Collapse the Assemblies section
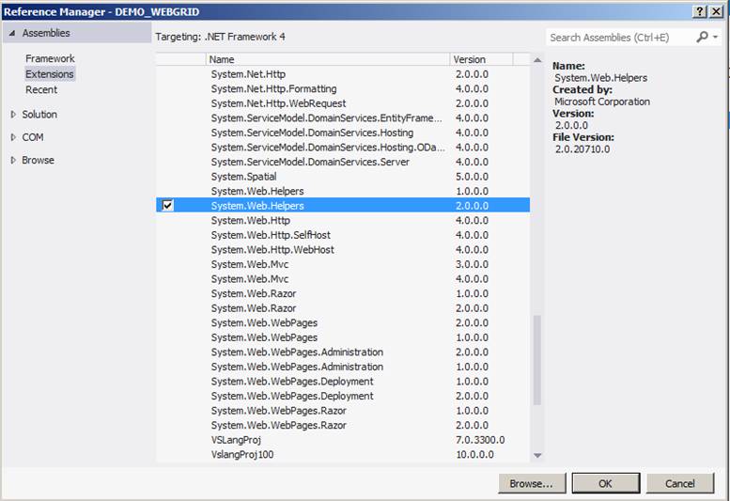The width and height of the screenshot is (730, 501). (12, 33)
